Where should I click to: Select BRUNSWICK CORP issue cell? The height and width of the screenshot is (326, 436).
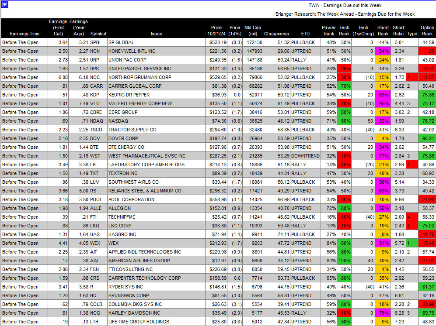point(156,296)
